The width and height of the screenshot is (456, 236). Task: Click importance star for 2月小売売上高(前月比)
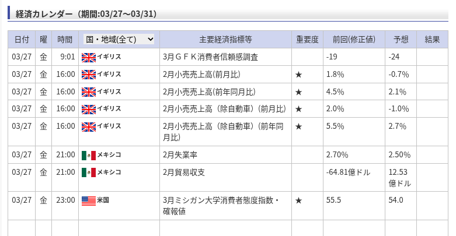[299, 75]
